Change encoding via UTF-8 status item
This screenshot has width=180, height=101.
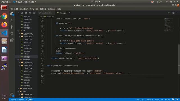[x=157, y=100]
